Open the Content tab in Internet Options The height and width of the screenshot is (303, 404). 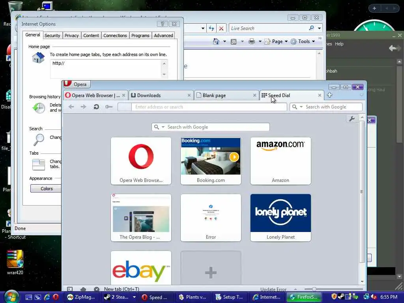point(91,36)
